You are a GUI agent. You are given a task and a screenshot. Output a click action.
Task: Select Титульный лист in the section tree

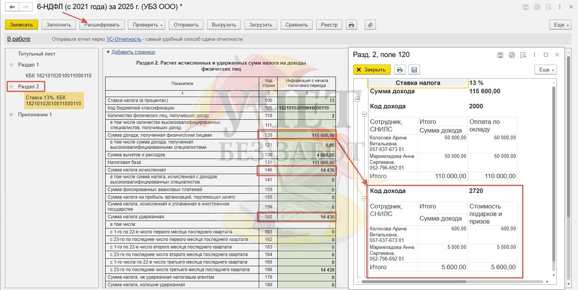click(x=37, y=54)
